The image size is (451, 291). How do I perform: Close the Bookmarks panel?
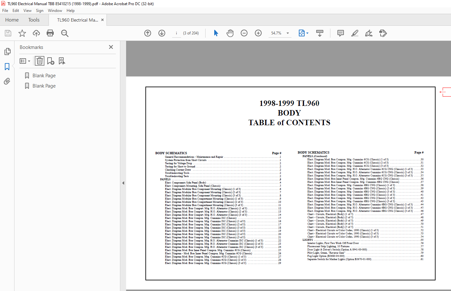[x=111, y=47]
